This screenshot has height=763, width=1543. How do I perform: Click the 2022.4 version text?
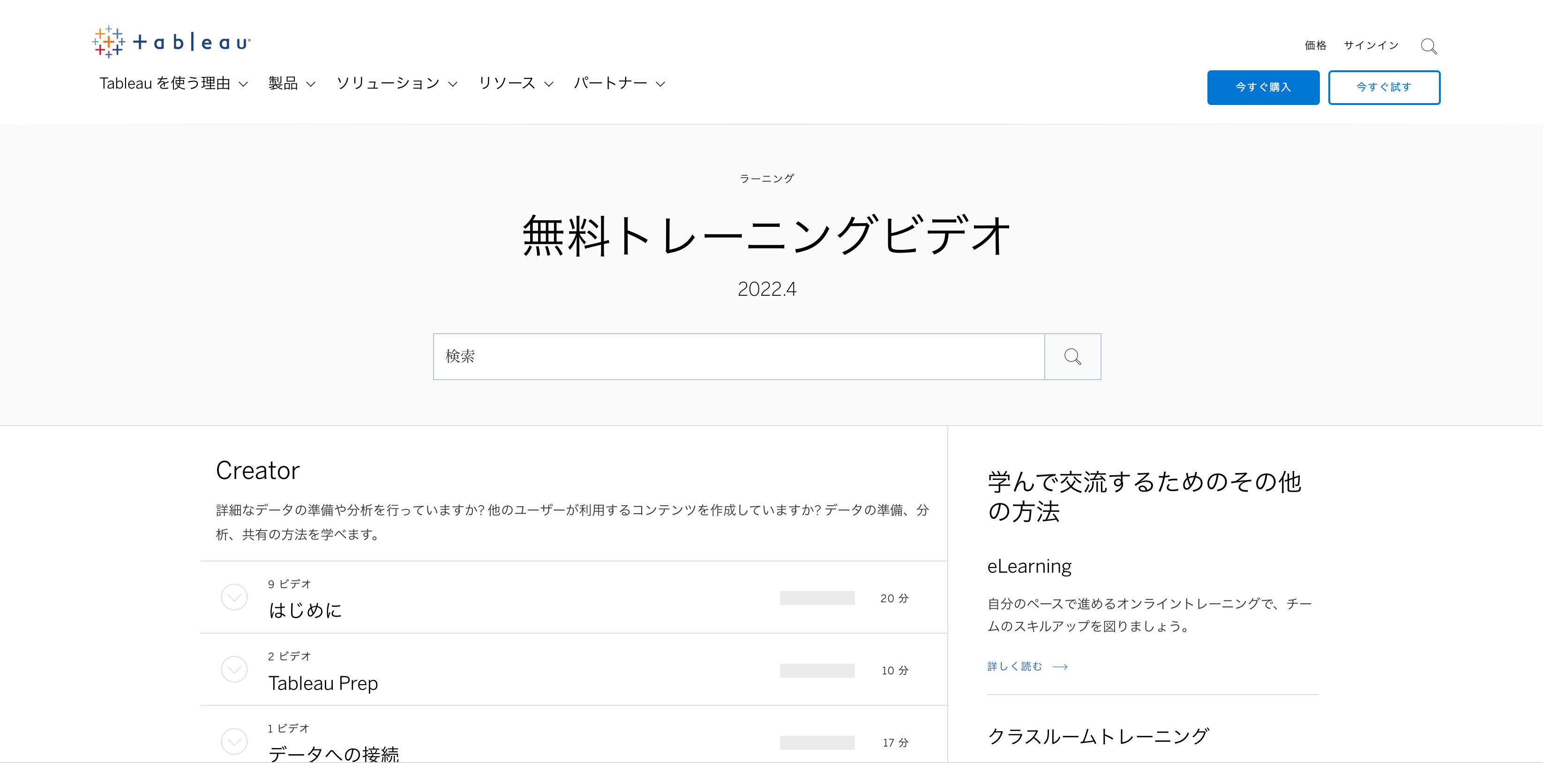pos(767,289)
